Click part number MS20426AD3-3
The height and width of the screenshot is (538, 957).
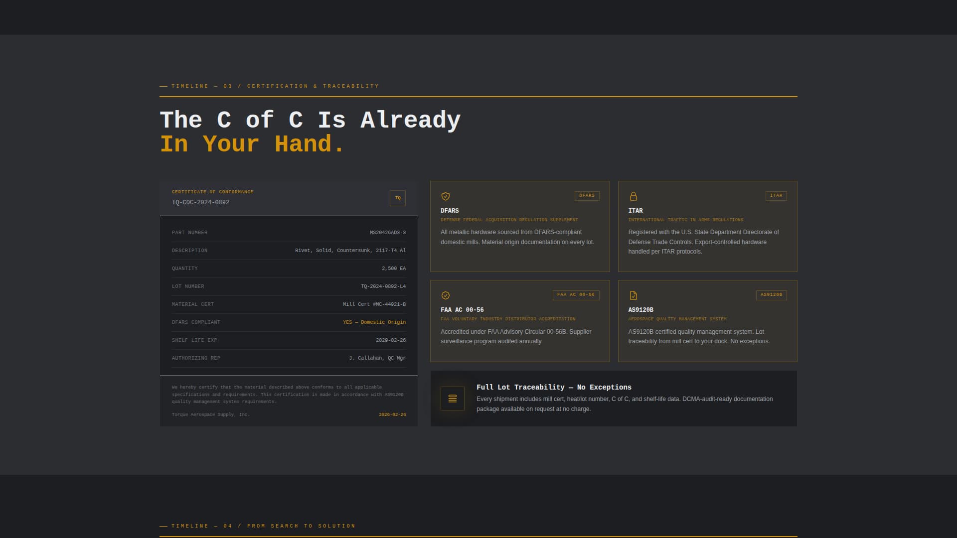(387, 233)
